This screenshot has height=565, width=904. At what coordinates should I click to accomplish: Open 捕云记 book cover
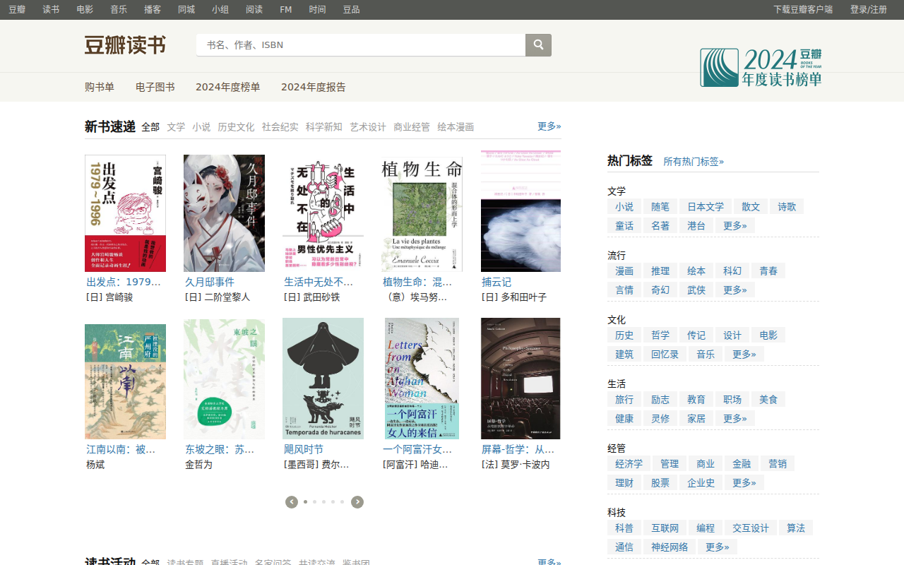click(x=521, y=211)
